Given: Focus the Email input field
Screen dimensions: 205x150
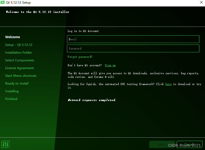Looking at the screenshot, I should point(133,39).
